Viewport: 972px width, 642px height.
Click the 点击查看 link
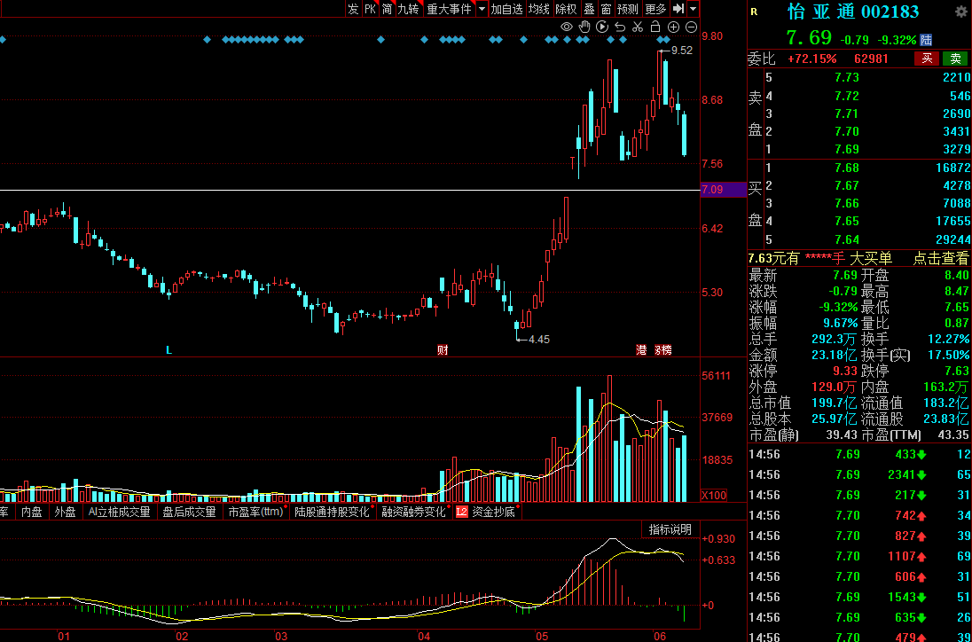941,258
